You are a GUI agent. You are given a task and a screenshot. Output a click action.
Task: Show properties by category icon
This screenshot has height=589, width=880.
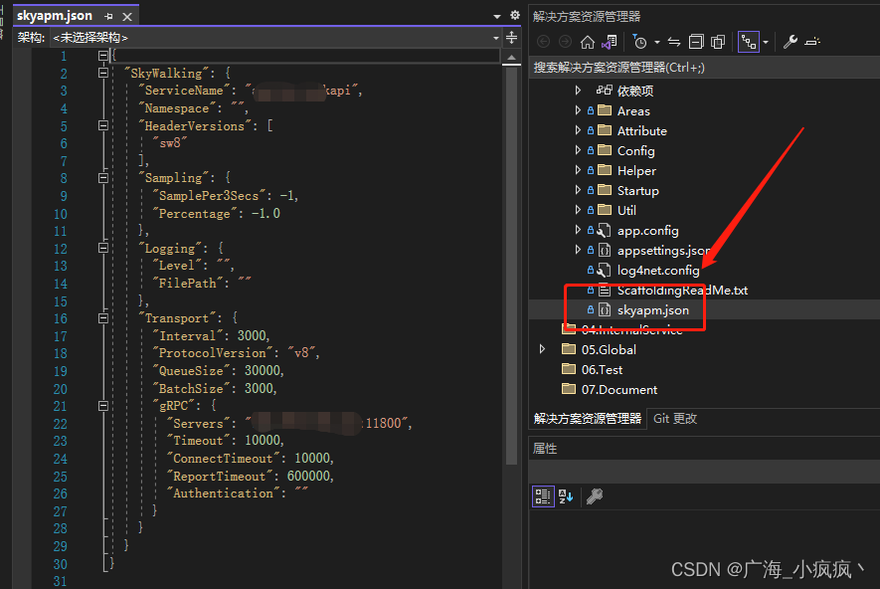pos(543,496)
